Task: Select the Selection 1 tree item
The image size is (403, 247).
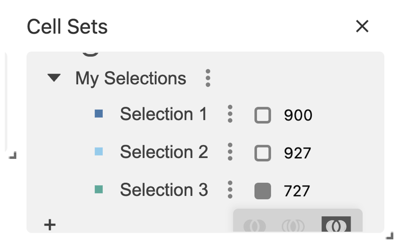Action: 163,114
